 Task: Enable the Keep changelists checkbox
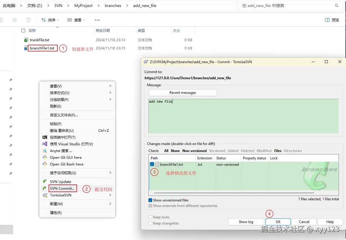tap(150, 223)
